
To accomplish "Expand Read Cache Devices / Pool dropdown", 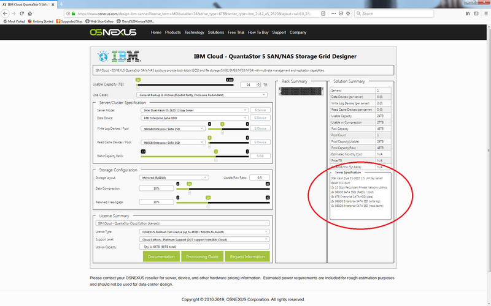I will coord(173,143).
